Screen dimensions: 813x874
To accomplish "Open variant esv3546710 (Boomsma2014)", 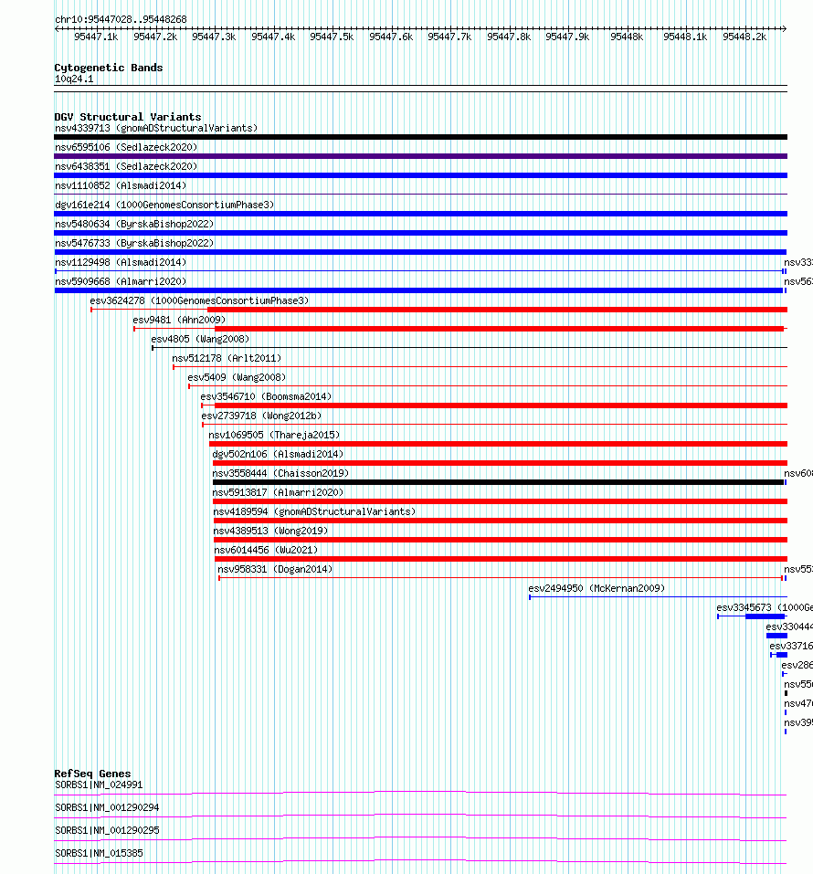I will coord(266,396).
